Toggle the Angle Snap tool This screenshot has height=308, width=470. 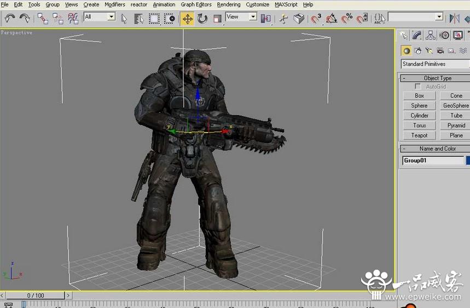coord(331,19)
